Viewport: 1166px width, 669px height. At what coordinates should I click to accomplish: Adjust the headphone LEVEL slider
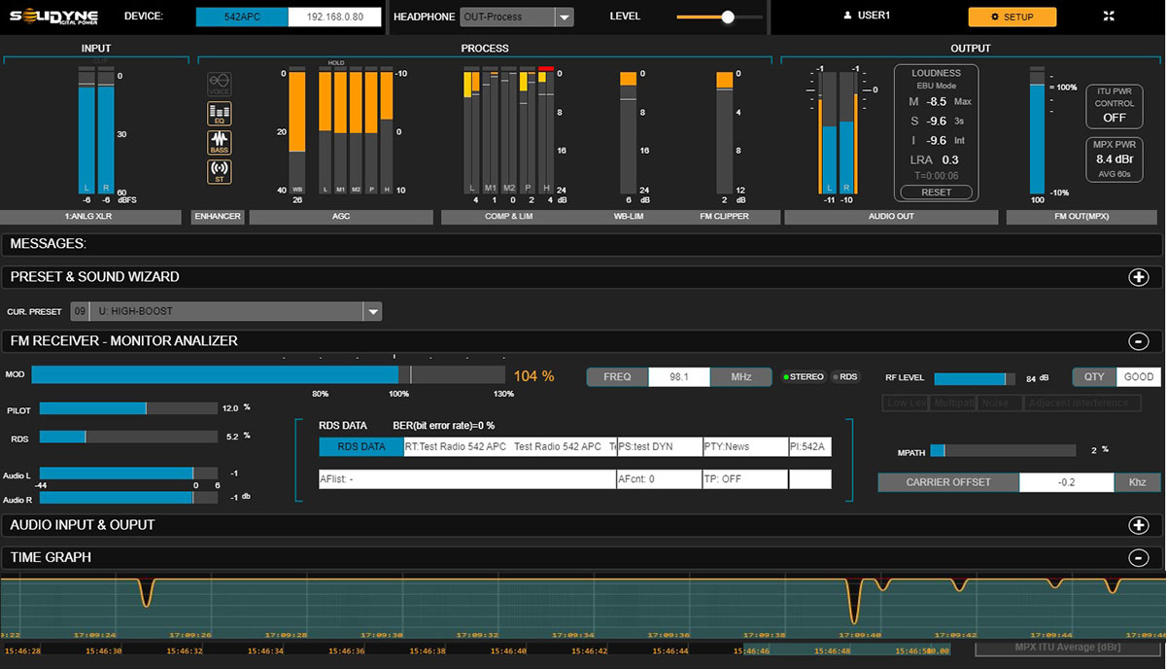[x=728, y=17]
